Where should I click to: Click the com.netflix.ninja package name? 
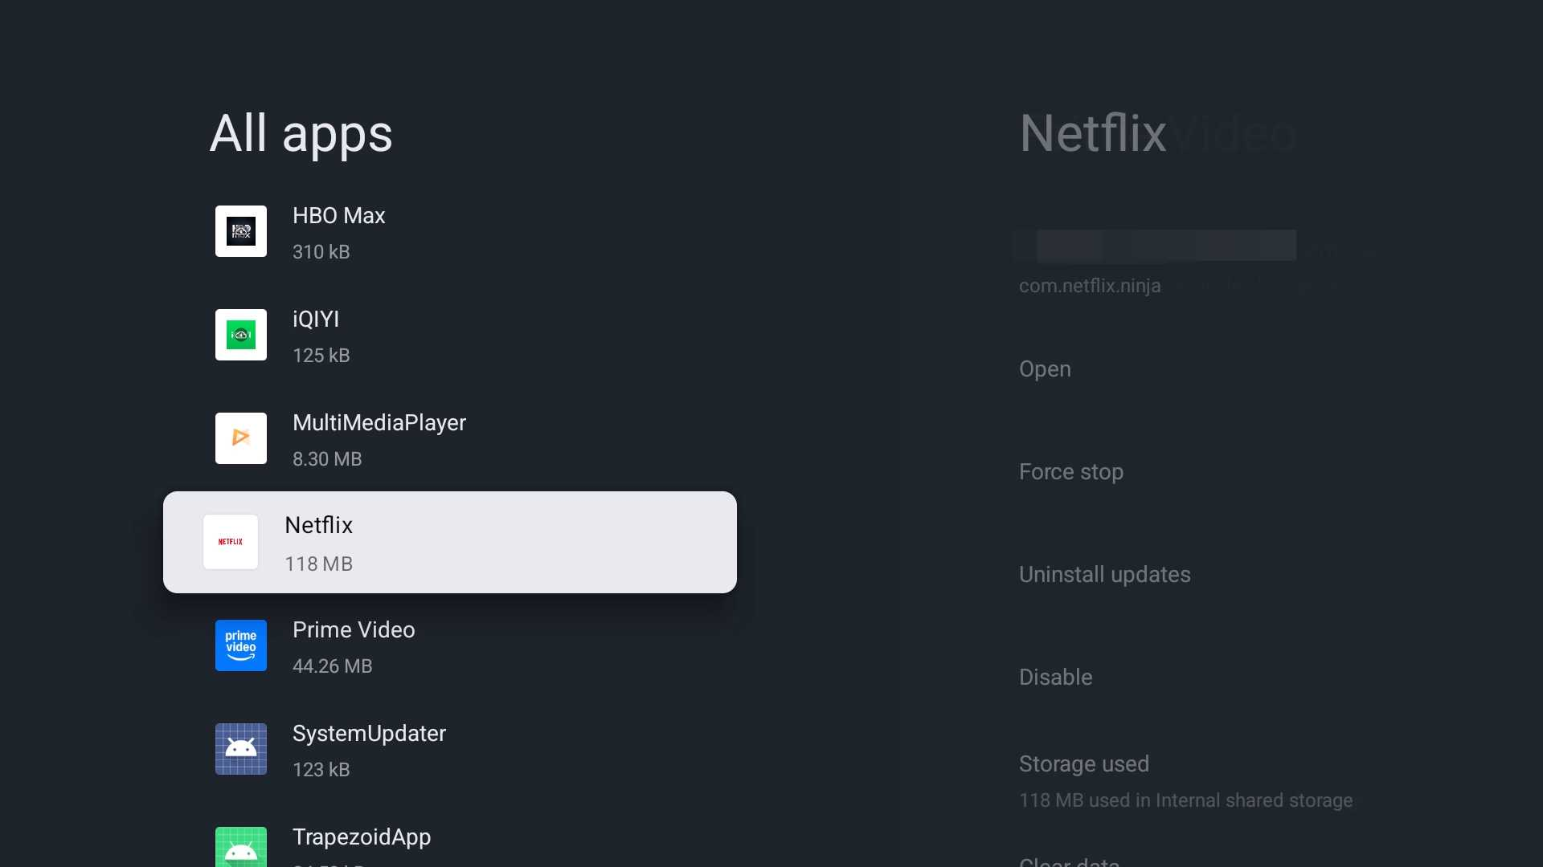tap(1090, 286)
